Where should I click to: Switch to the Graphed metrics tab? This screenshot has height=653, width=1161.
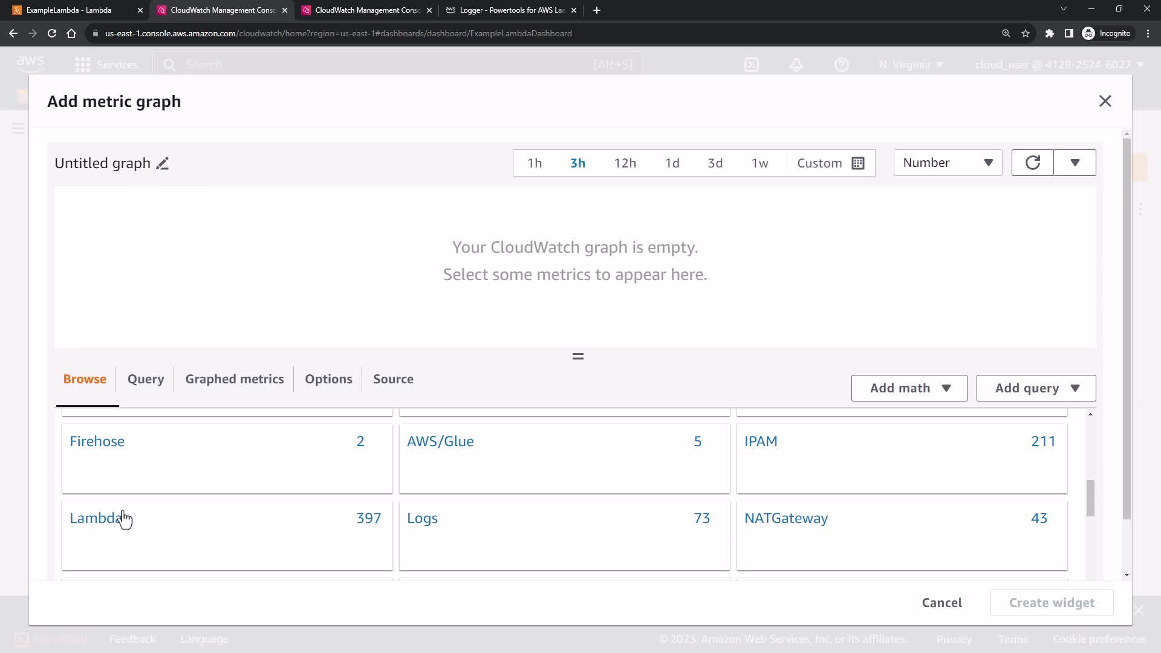[x=234, y=379]
